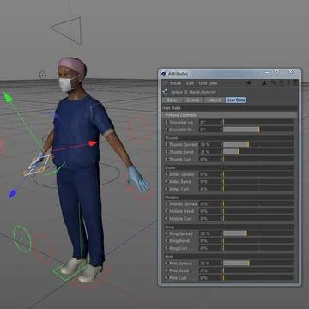Image resolution: width=309 pixels, height=309 pixels.
Task: Click the Shoulder lik slider bar
Action: pos(258,130)
